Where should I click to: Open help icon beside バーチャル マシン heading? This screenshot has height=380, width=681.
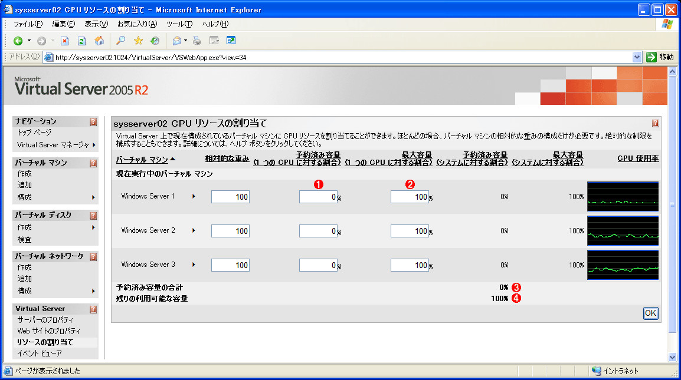pos(93,163)
